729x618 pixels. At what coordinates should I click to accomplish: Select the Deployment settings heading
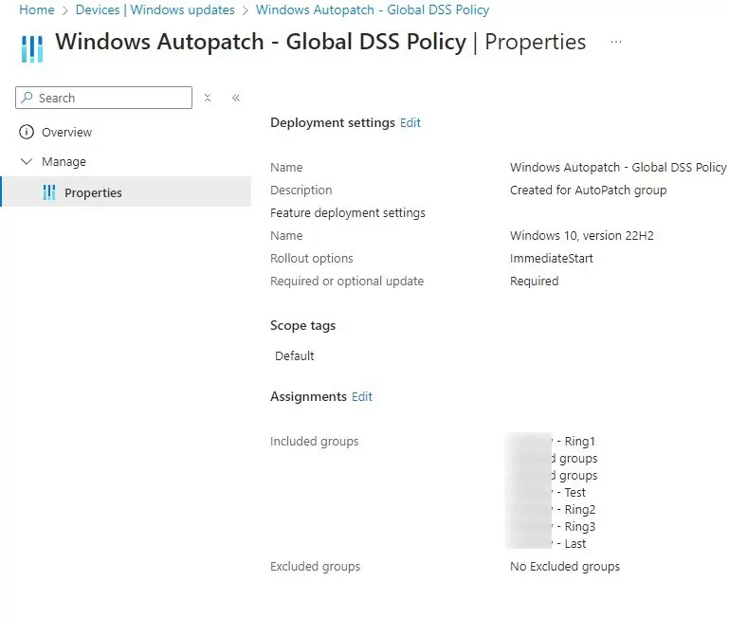coord(333,123)
